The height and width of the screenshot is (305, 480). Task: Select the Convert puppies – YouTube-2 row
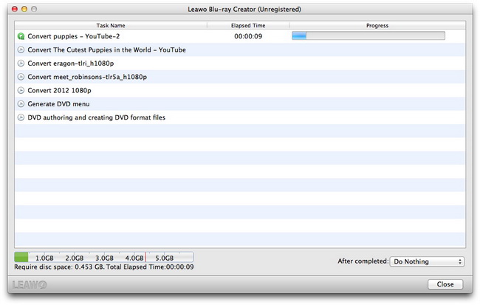point(240,36)
